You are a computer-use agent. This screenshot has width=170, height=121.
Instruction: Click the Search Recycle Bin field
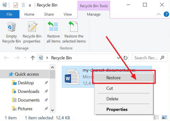149,58
